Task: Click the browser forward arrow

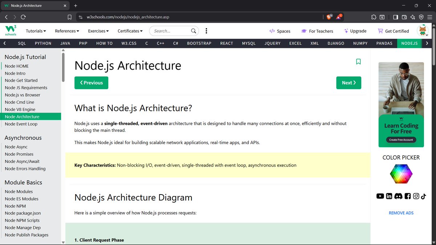Action: click(15, 17)
